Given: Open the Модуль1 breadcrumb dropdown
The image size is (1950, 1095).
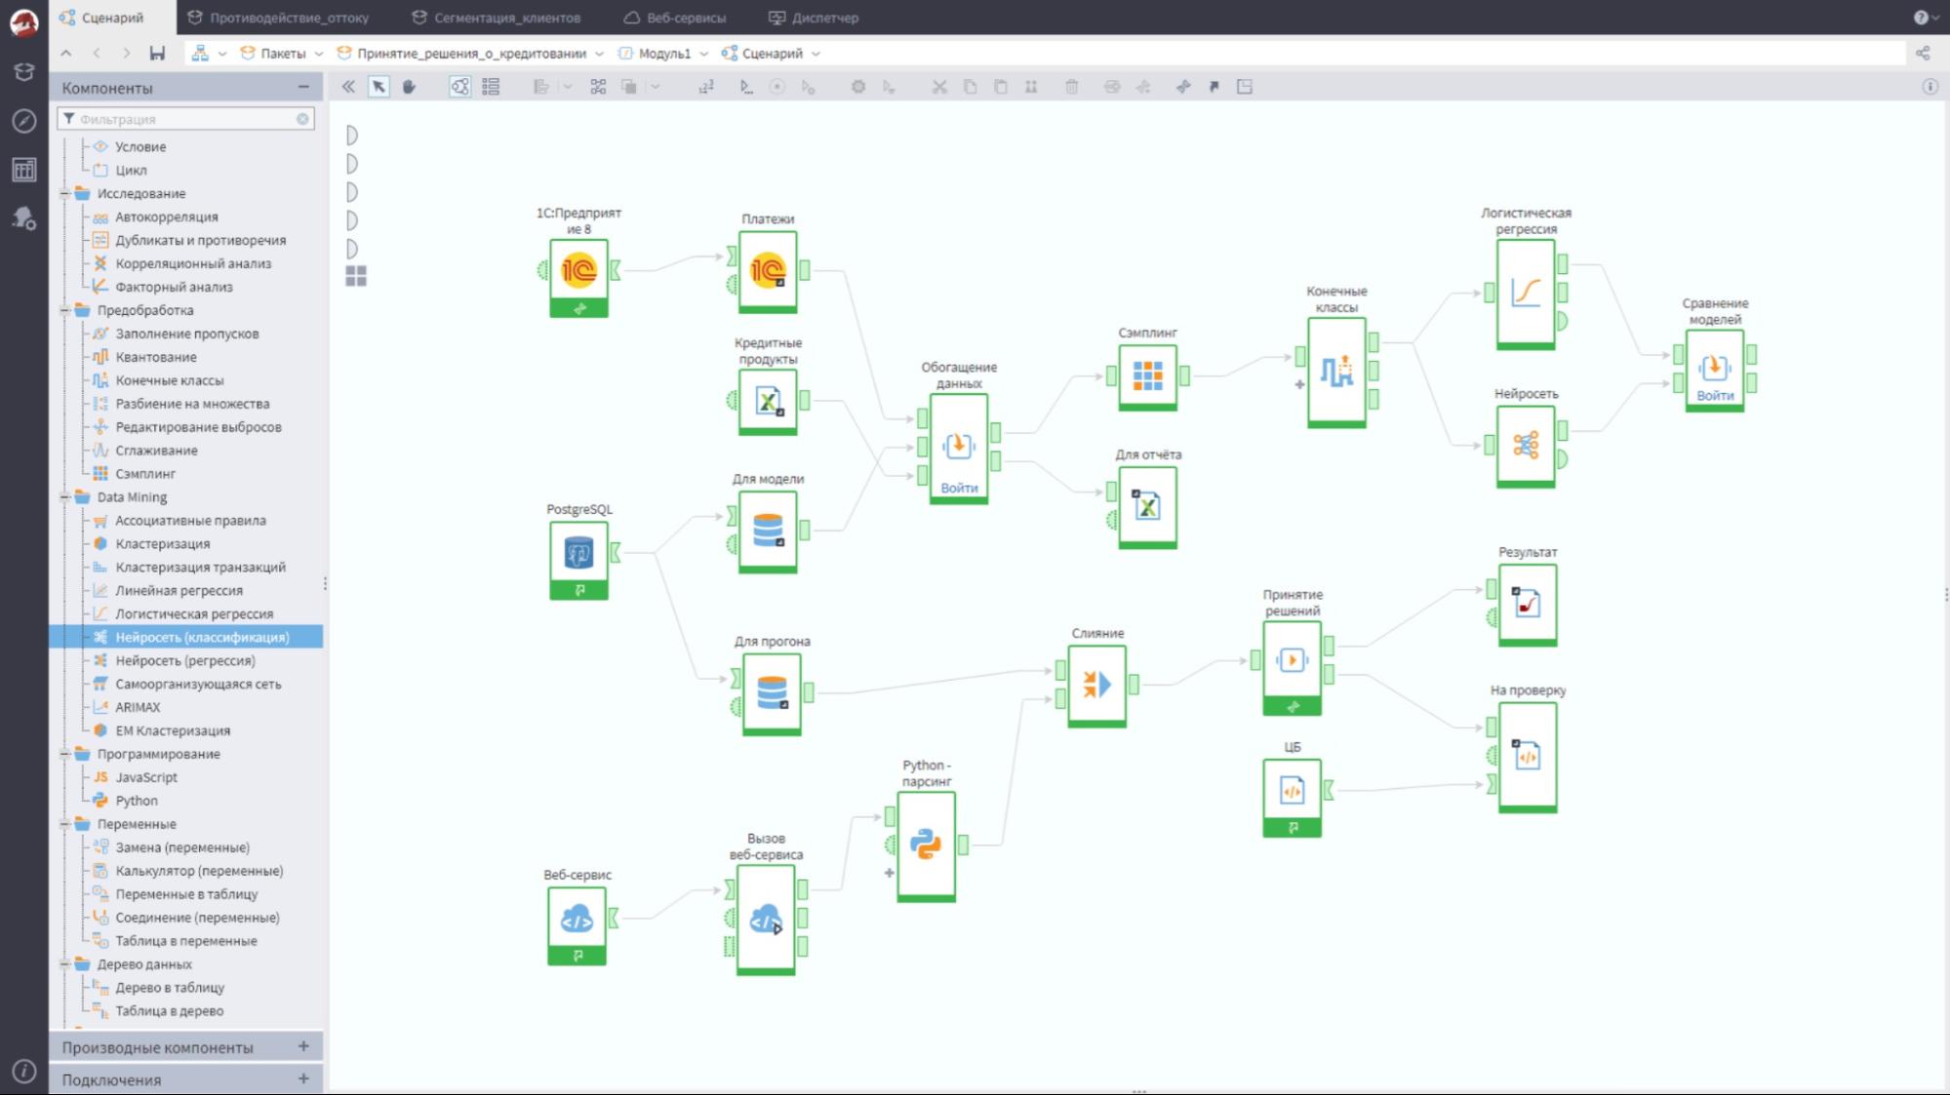Looking at the screenshot, I should [x=704, y=54].
